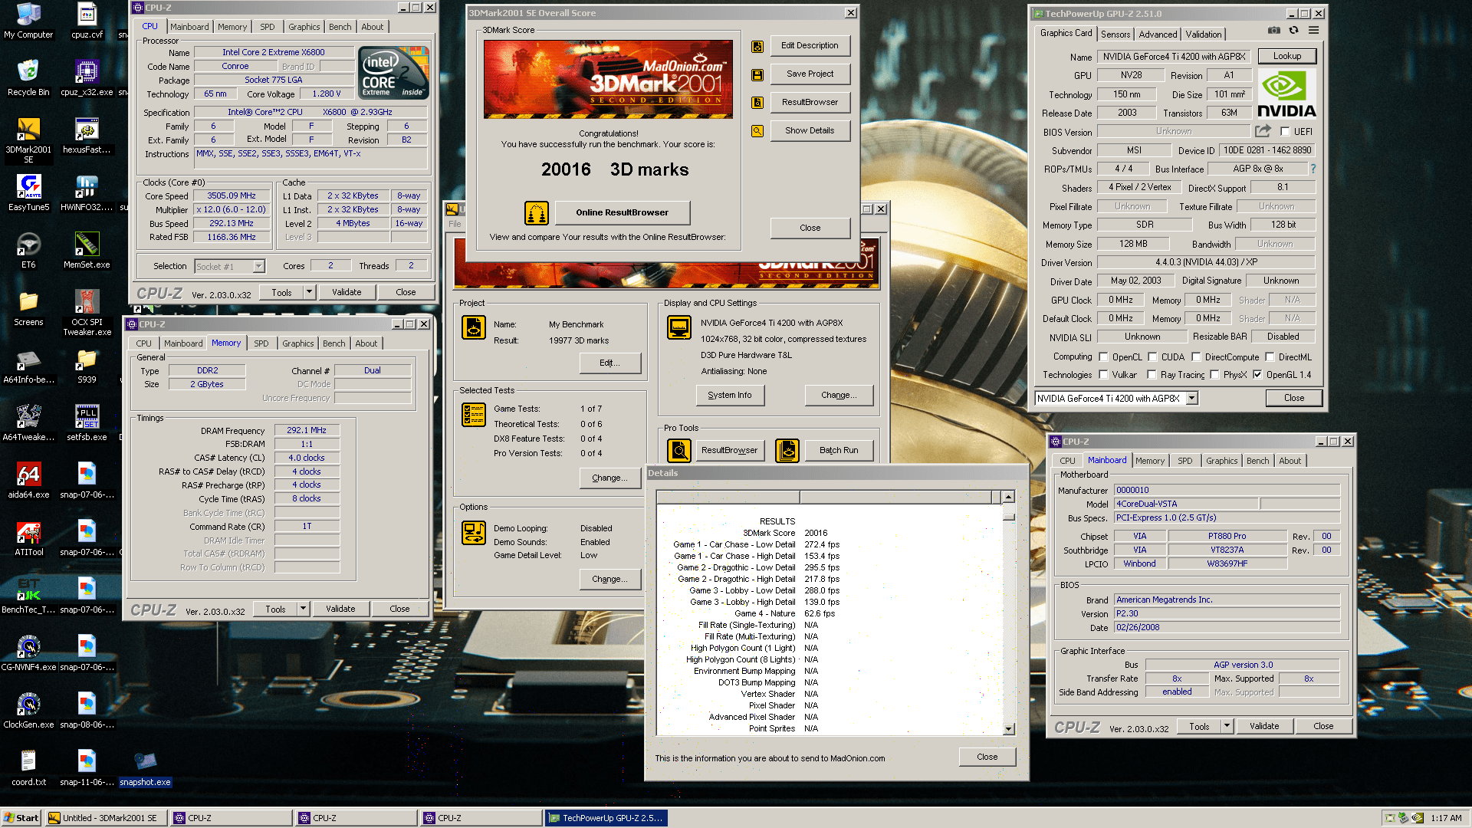Switch to Untitled - 3DMark2001 SE taskbar item

pos(106,818)
